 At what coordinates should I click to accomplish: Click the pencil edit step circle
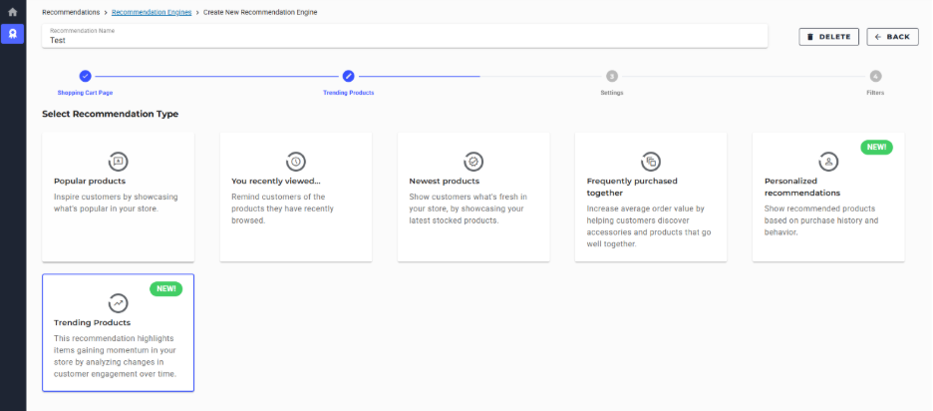348,76
